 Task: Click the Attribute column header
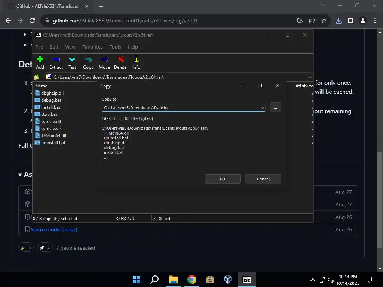[304, 86]
